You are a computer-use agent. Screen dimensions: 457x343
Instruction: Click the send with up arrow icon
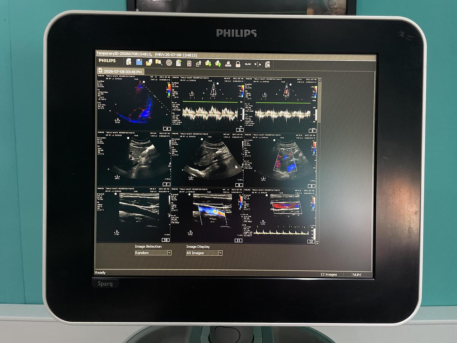point(198,63)
